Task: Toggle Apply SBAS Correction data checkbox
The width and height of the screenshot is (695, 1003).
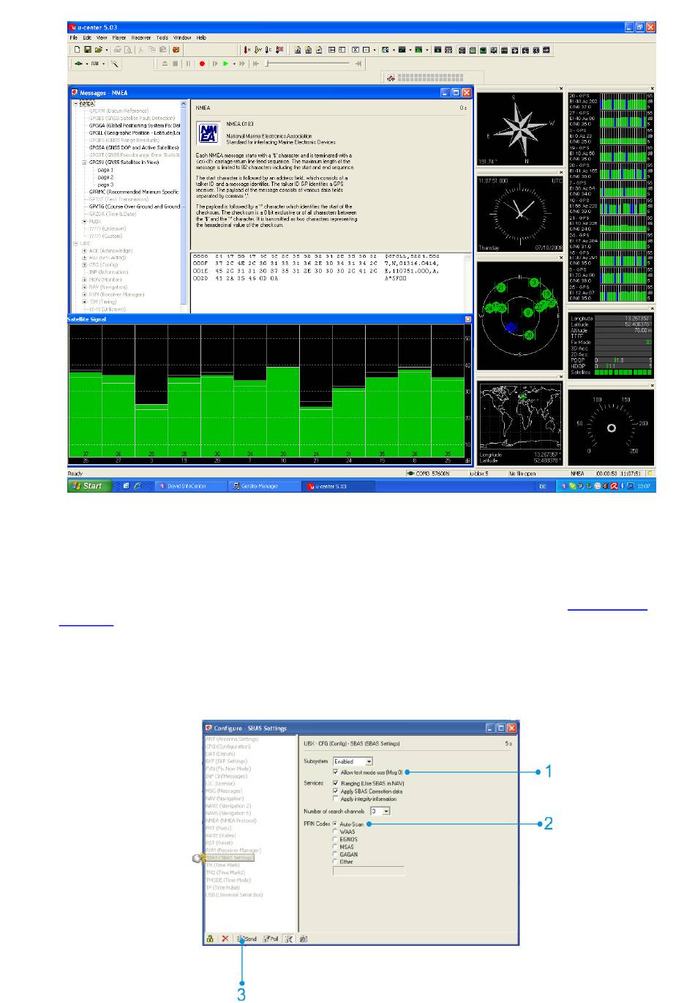Action: point(336,791)
